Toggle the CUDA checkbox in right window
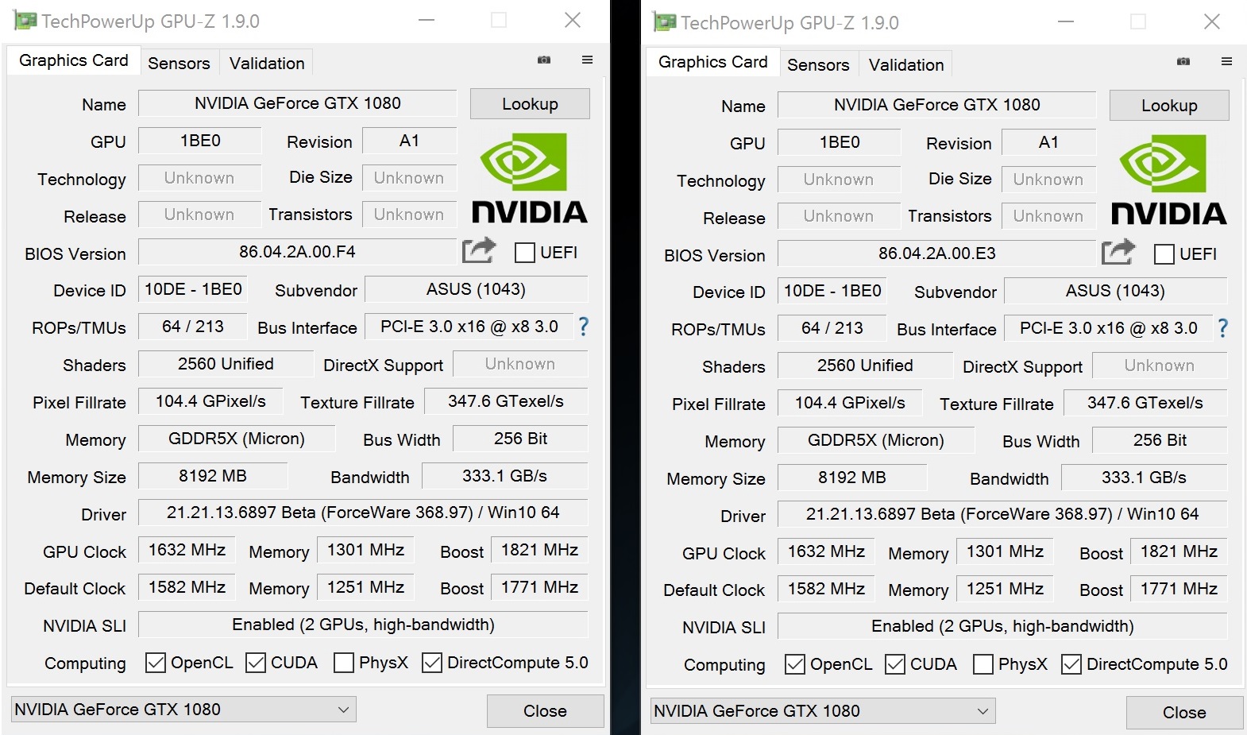Image resolution: width=1247 pixels, height=735 pixels. [x=895, y=664]
